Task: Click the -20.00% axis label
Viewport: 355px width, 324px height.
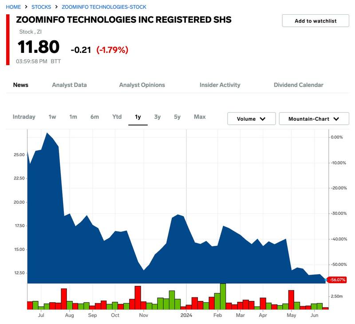Action: pyautogui.click(x=339, y=188)
